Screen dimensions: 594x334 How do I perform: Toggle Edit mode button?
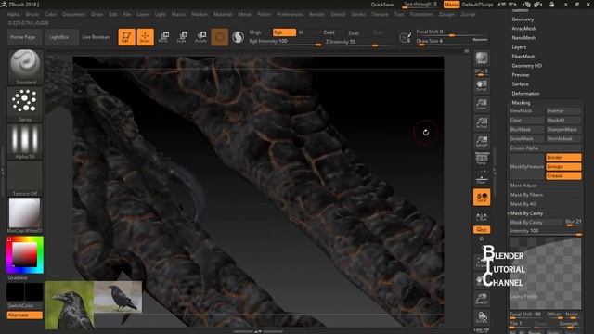tap(126, 37)
